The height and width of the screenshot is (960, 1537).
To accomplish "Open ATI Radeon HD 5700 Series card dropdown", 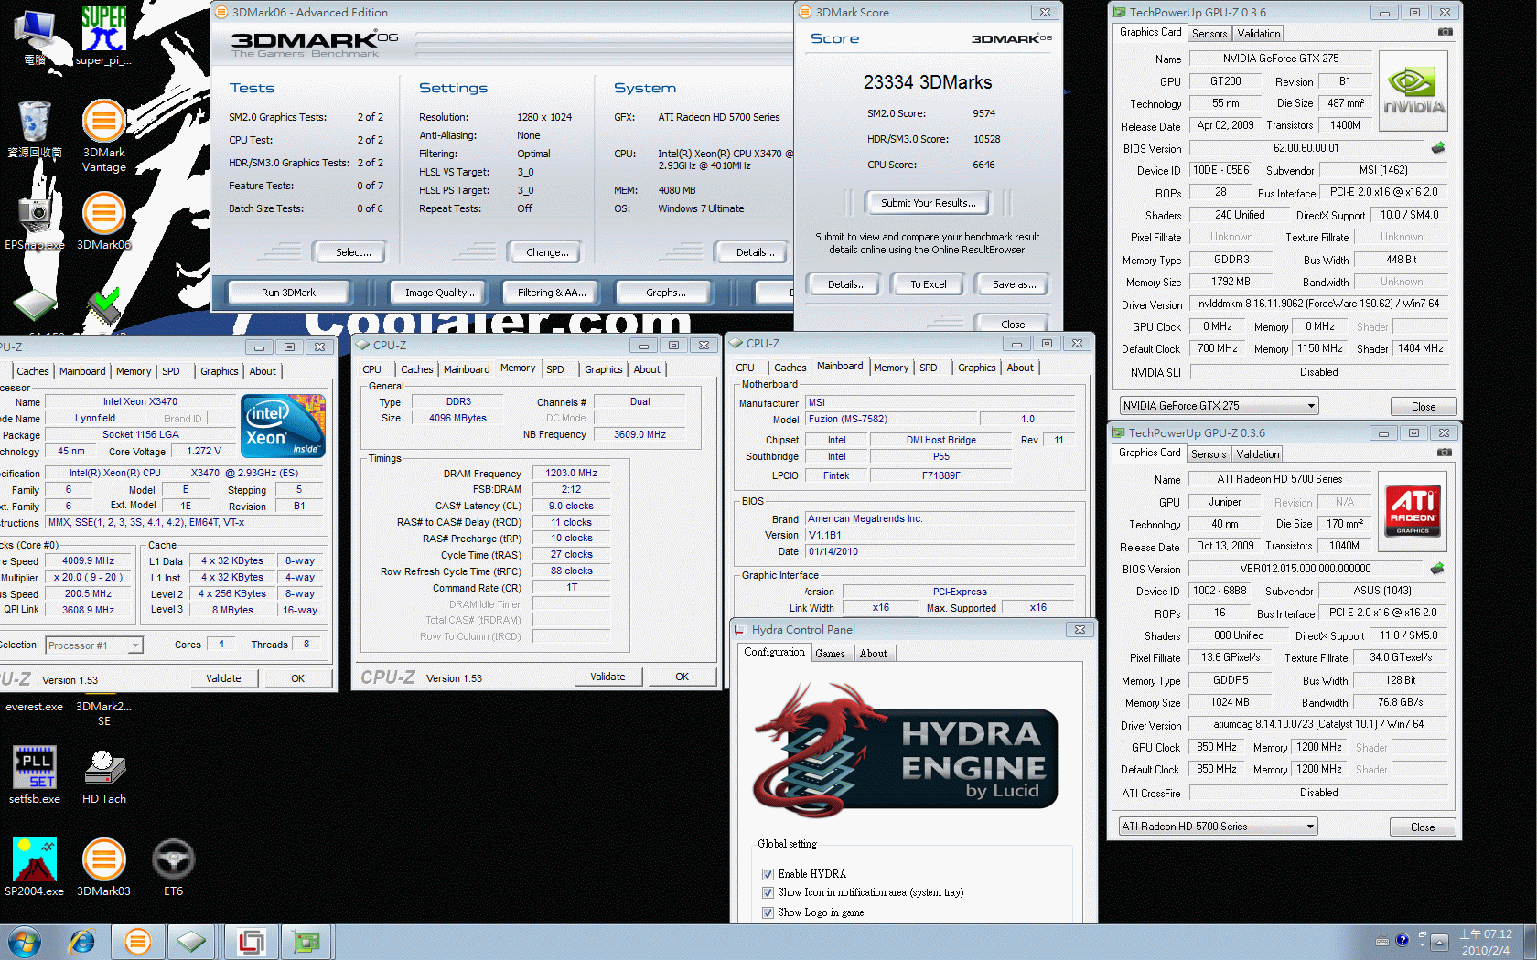I will click(x=1219, y=827).
